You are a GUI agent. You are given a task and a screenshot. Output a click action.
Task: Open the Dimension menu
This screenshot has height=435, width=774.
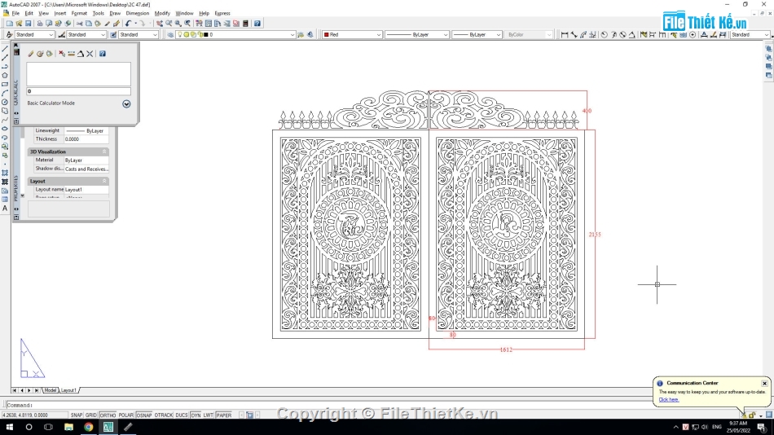coord(137,13)
